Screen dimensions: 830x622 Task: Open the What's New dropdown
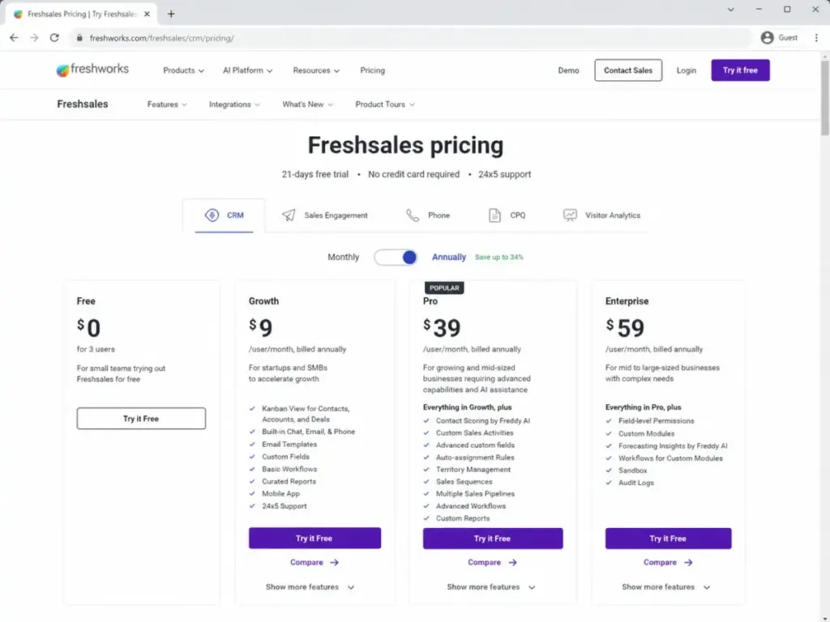pyautogui.click(x=307, y=104)
